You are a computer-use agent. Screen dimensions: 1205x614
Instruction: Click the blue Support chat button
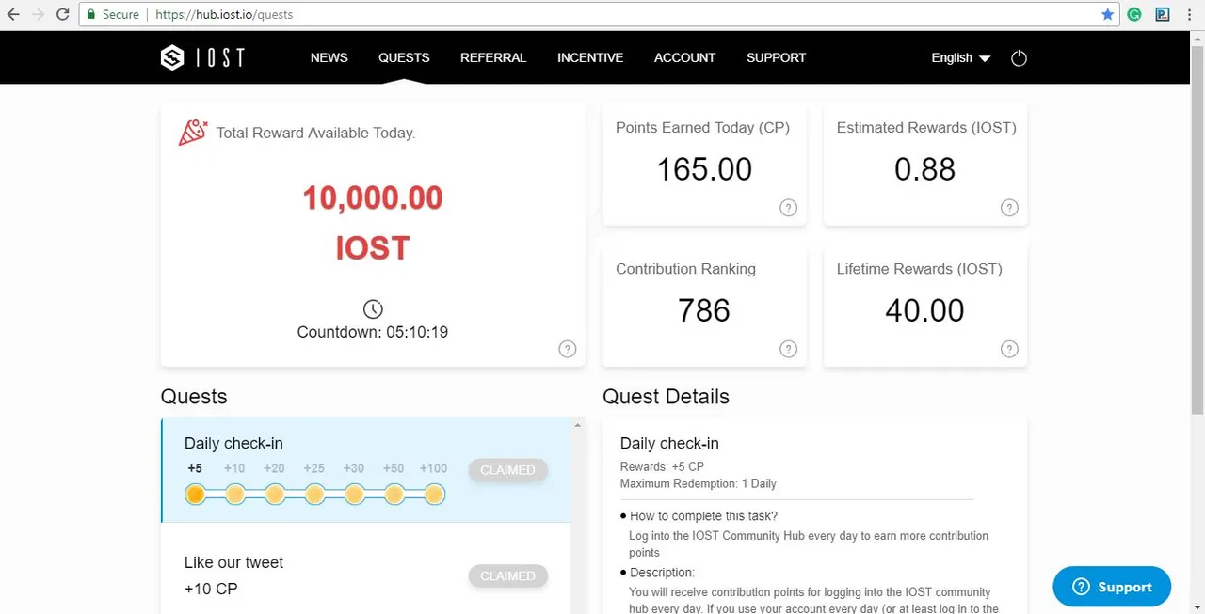[x=1112, y=587]
